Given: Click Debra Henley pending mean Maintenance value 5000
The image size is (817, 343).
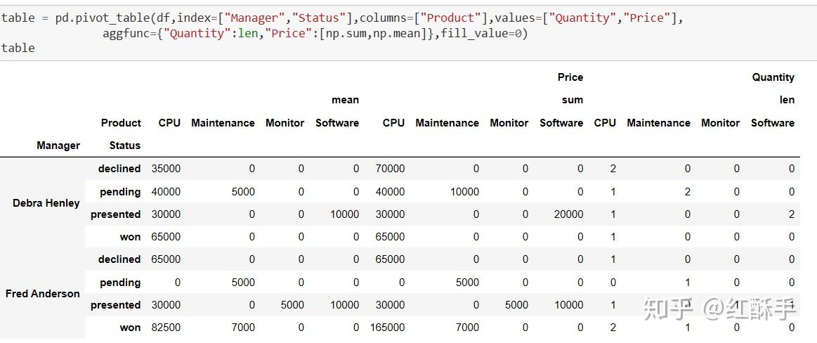Looking at the screenshot, I should [x=243, y=192].
